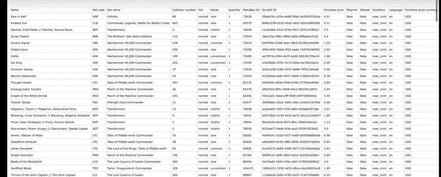This screenshot has width=441, height=177.
Task: Click the Rarity column header
Action: (x=215, y=10)
